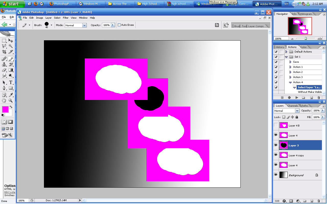Show the hidden Layer 4 B

(x=276, y=125)
